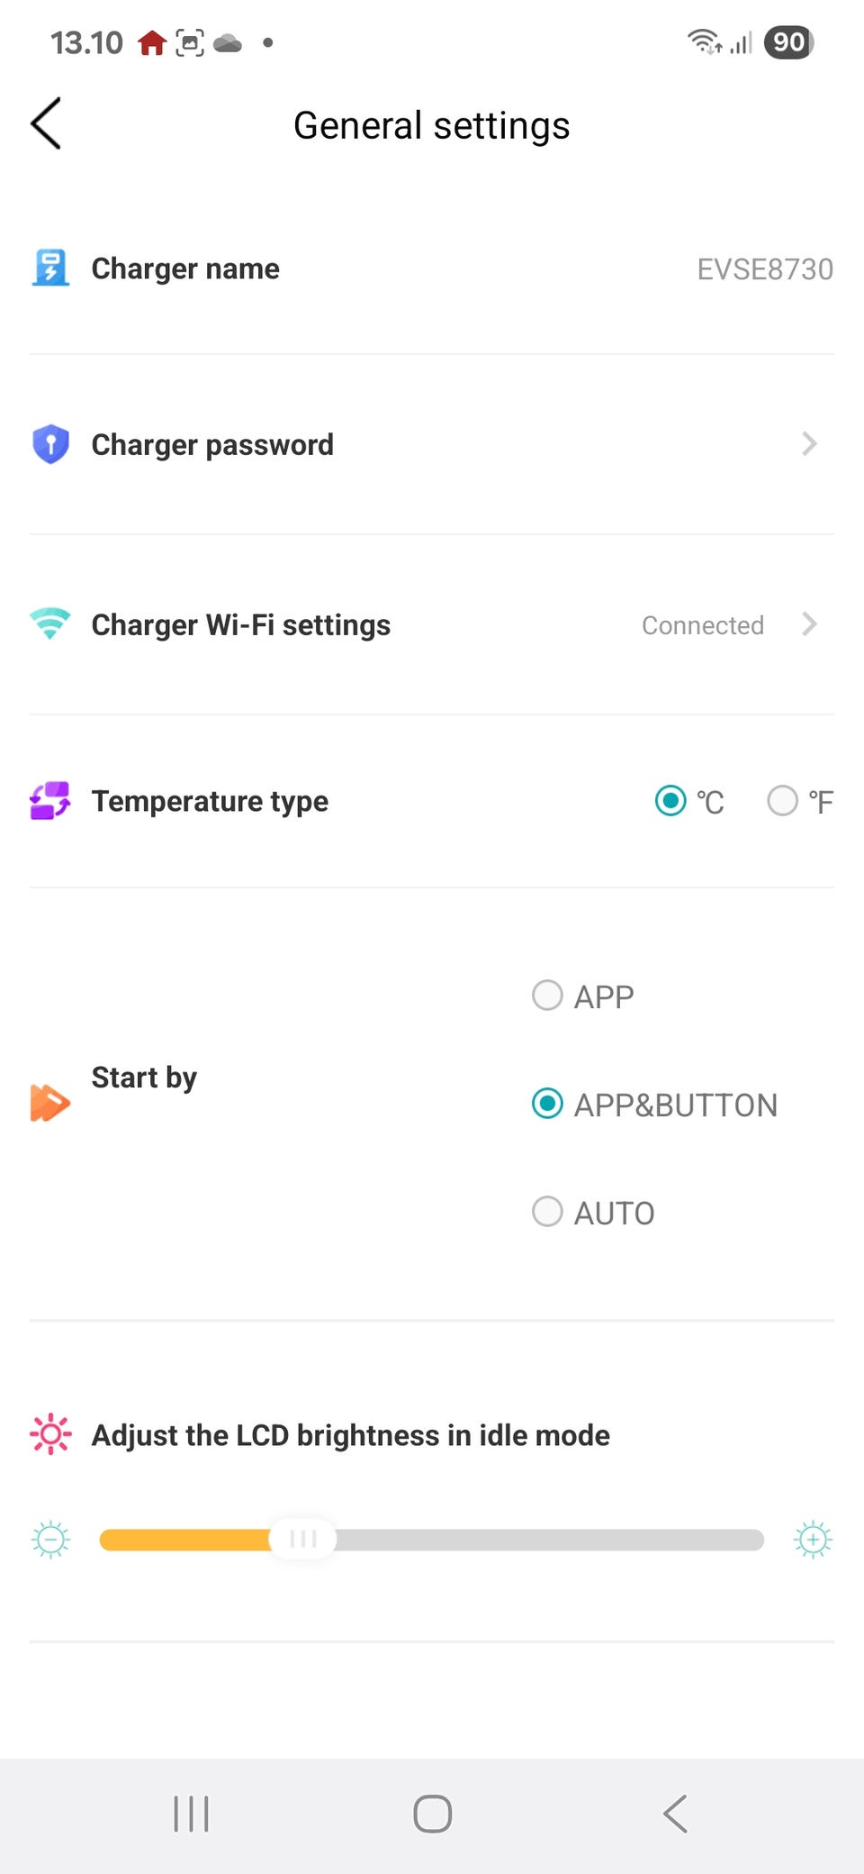864x1874 pixels.
Task: Click the LCD brightness slider handle
Action: 303,1540
